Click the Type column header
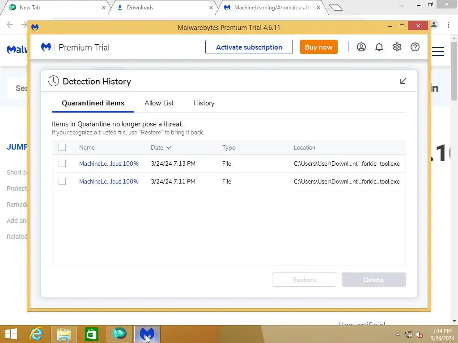 pos(229,147)
